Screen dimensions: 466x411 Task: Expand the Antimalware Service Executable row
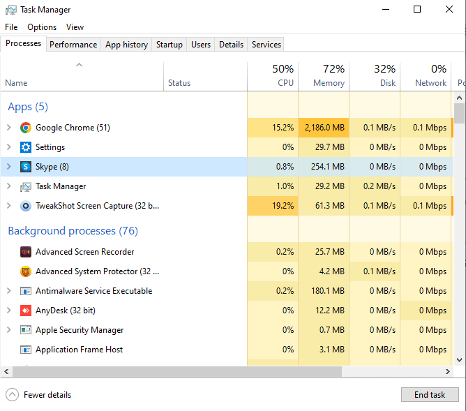click(9, 291)
